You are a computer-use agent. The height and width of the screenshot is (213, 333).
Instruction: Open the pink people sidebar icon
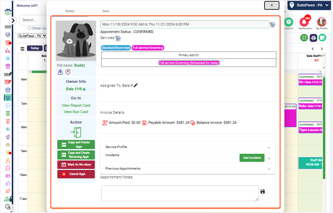[8, 51]
